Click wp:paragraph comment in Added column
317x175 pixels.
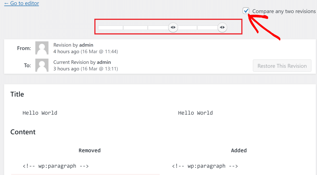tap(205, 166)
